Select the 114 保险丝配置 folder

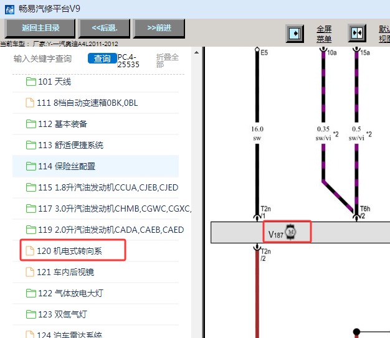point(95,166)
